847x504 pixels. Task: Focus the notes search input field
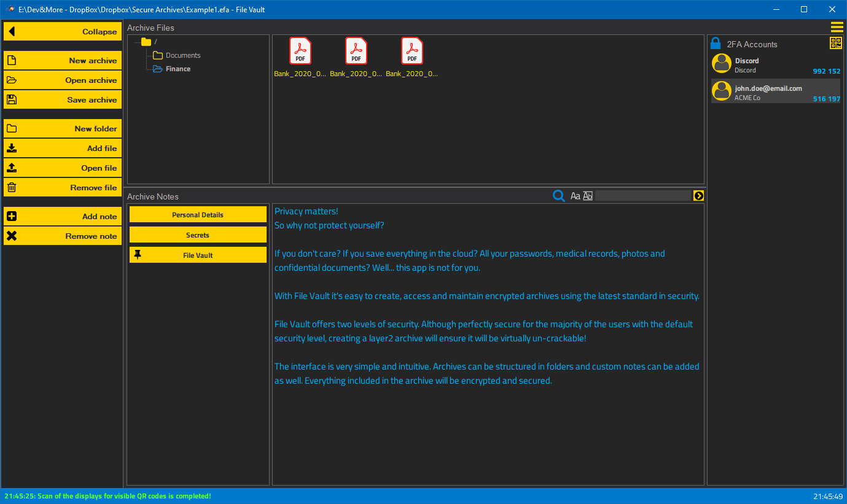click(x=643, y=196)
